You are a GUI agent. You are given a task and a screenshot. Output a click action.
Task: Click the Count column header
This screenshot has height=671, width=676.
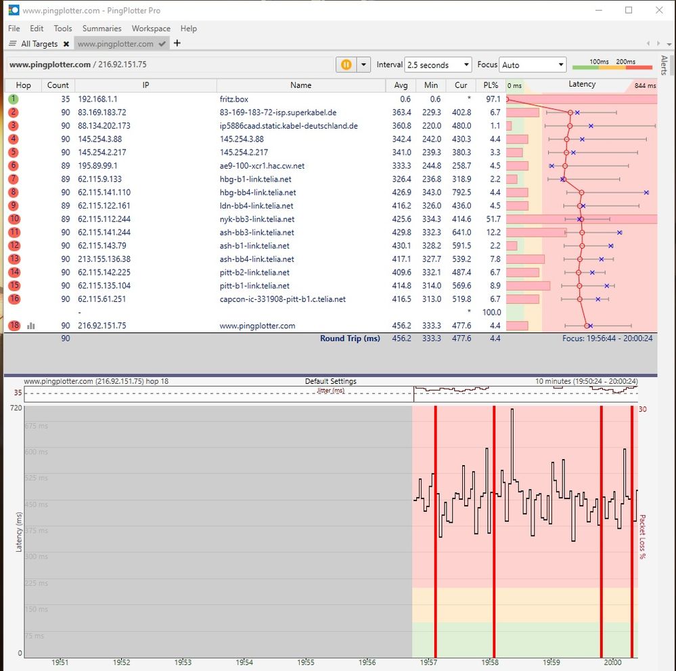58,85
